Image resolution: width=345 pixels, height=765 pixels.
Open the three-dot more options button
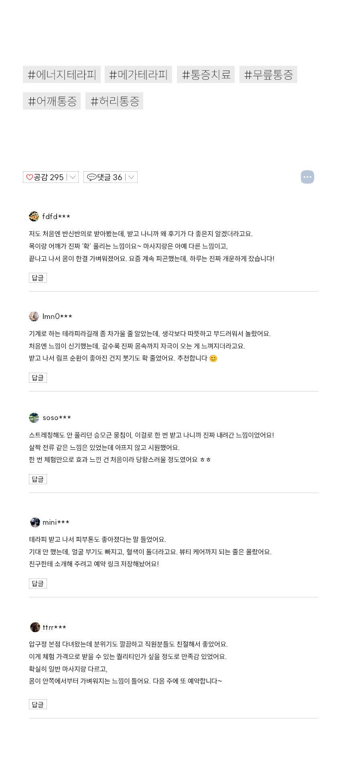(x=307, y=177)
